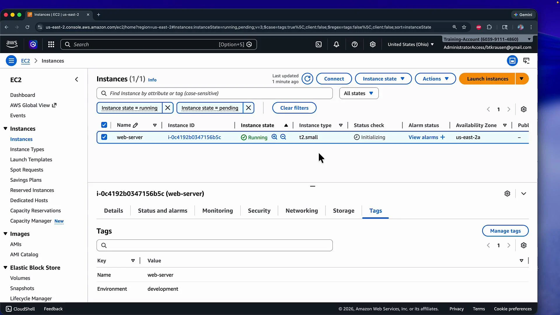Open CloudShell in the footer
560x315 pixels.
tap(20, 309)
